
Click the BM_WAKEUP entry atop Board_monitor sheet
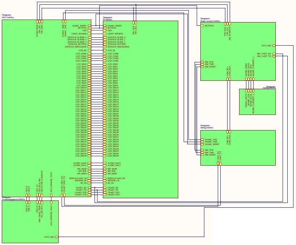[230, 24]
